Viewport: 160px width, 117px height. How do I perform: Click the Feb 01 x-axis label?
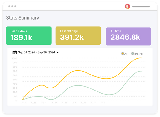click(x=24, y=103)
